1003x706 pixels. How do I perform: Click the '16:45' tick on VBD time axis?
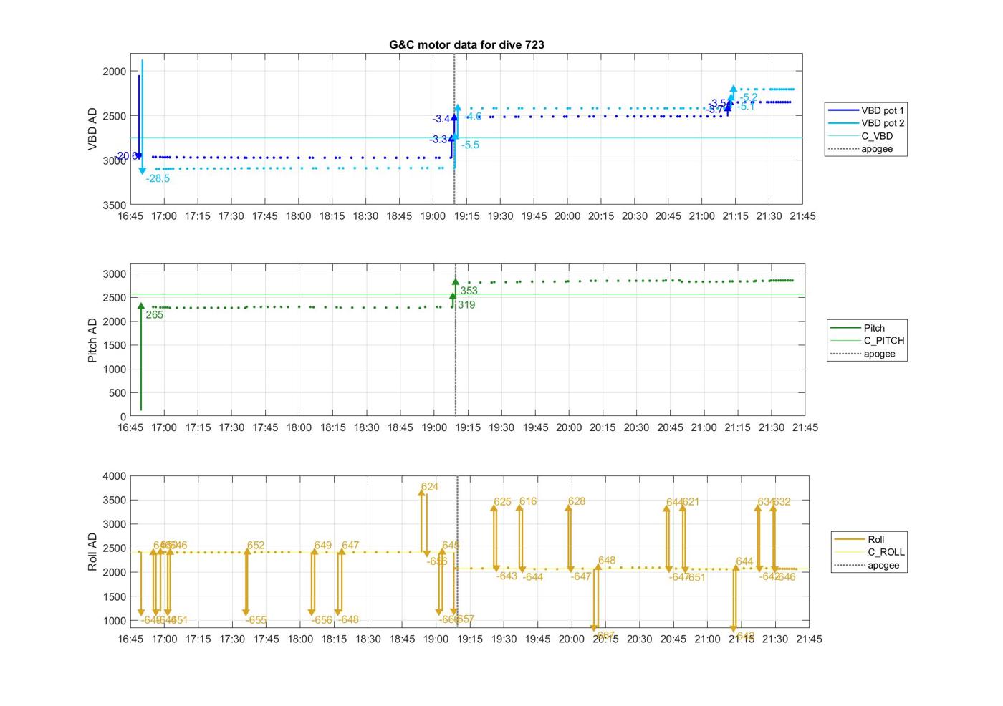tap(130, 216)
